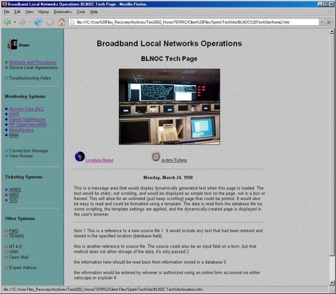
Task: Click the NT 4.0 entry
Action: click(15, 246)
